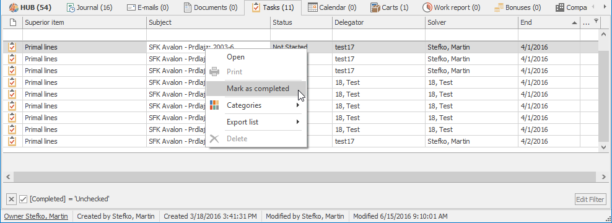Open the Work report (0) tab
This screenshot has height=223, width=612.
coord(452,7)
